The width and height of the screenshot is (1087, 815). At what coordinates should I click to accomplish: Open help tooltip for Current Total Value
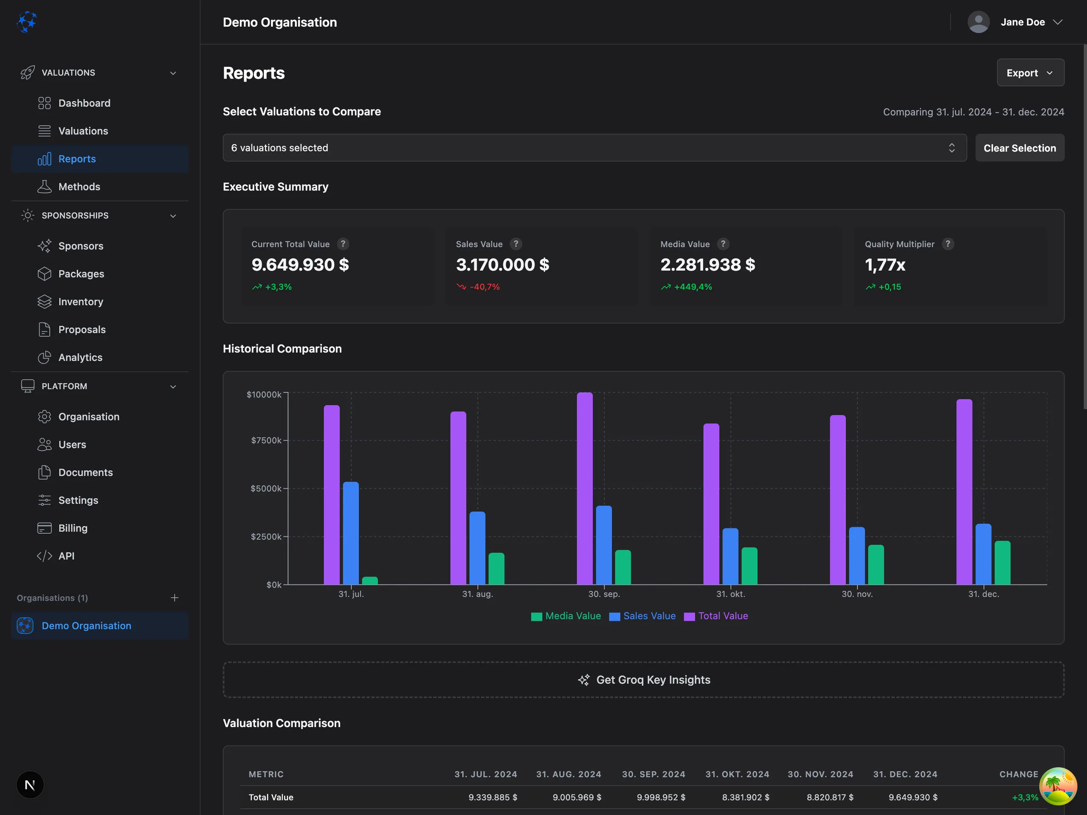click(343, 244)
